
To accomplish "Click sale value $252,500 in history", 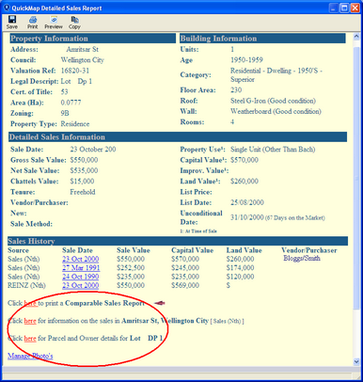I will point(131,268).
